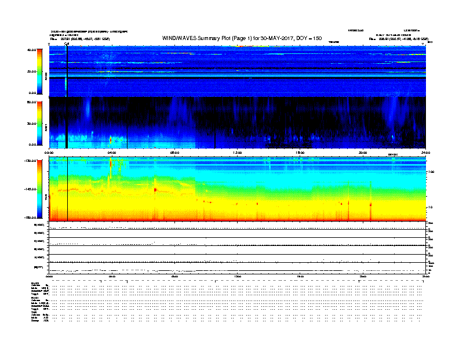Click the Cal marker above RAD2 panel
The width and height of the screenshot is (459, 355).
click(67, 44)
